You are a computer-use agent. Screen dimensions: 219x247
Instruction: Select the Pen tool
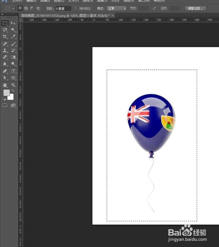(5, 71)
